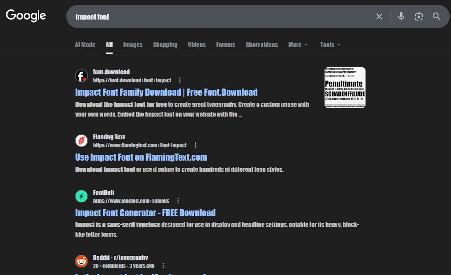This screenshot has width=451, height=275.
Task: Click the magnifying glass search icon
Action: [436, 16]
